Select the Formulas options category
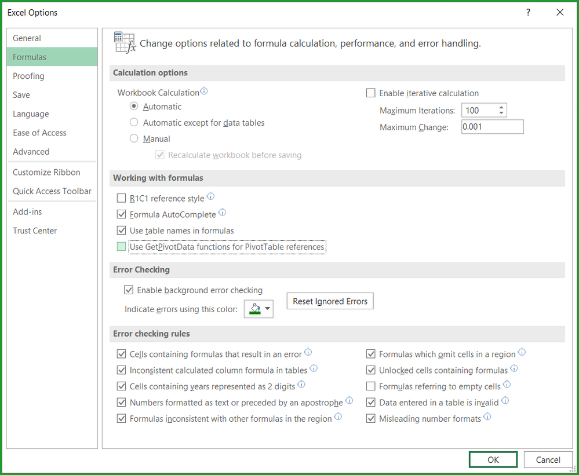Image resolution: width=579 pixels, height=475 pixels. [x=52, y=57]
